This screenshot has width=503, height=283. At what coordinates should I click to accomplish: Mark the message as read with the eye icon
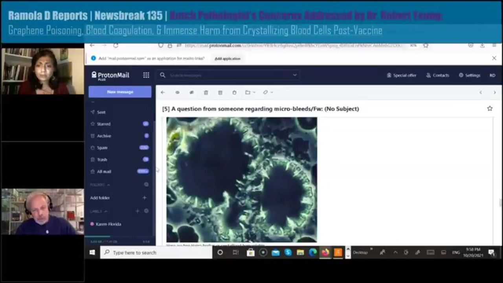click(x=177, y=92)
